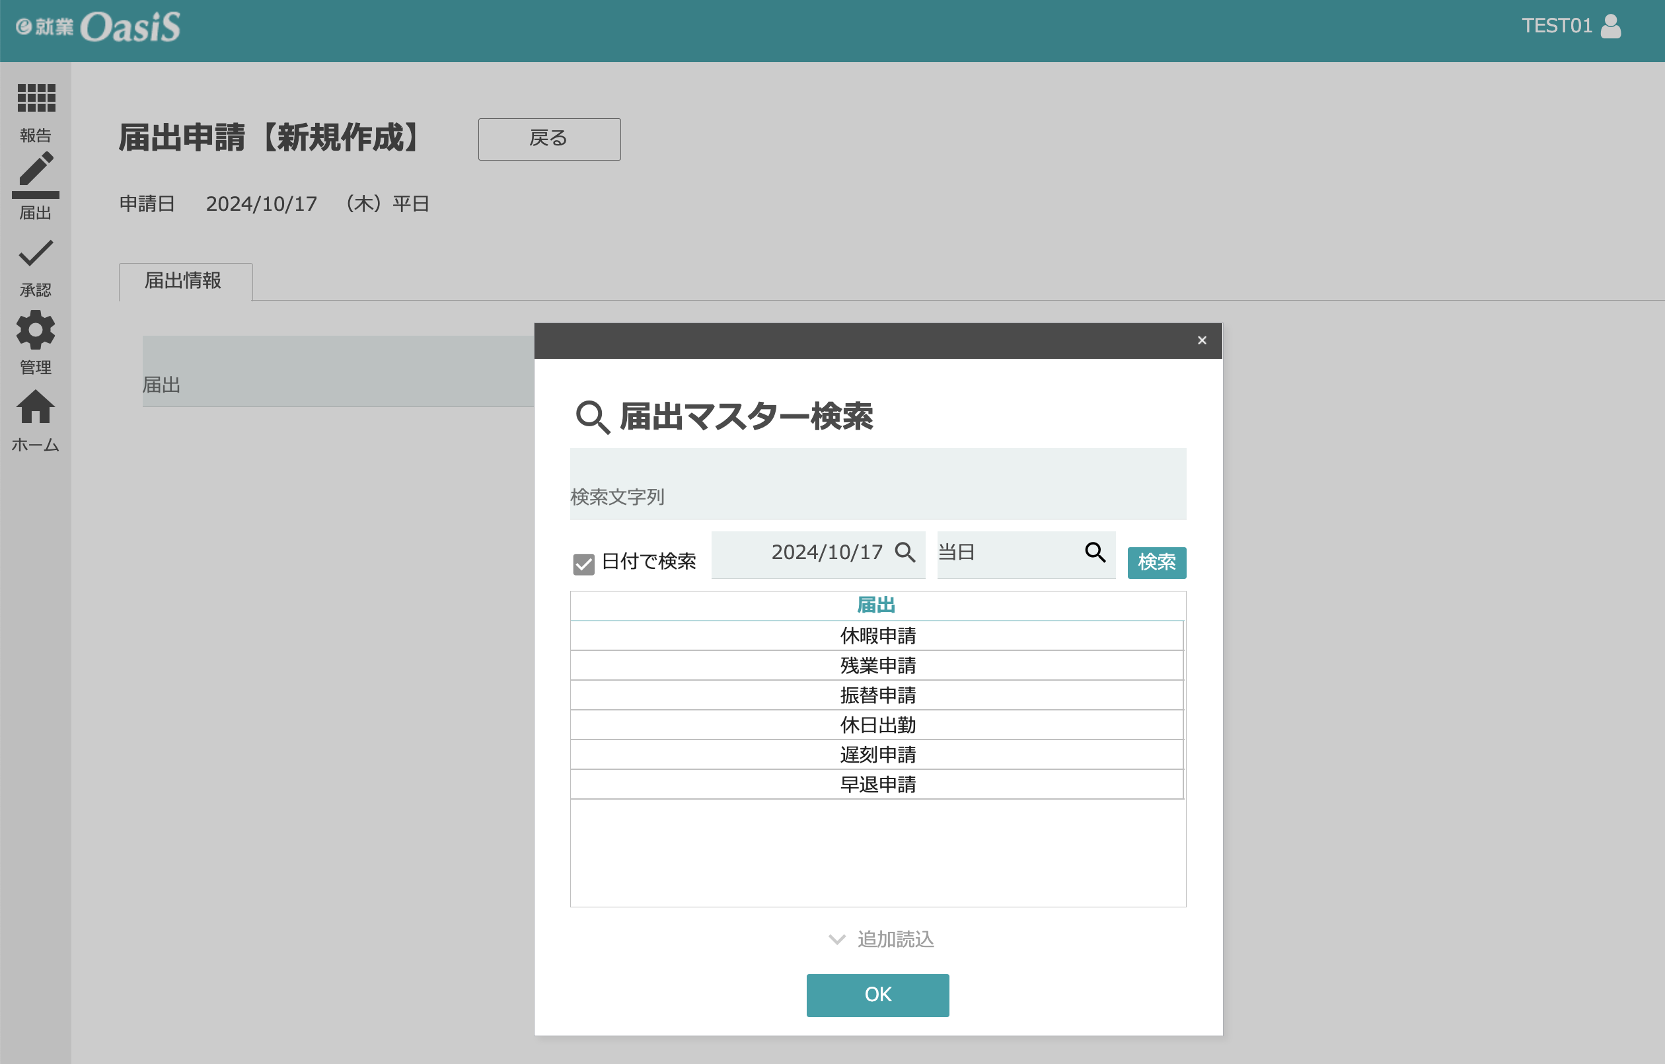1665x1064 pixels.
Task: Click magnifier icon beside date 2024/10/17
Action: point(905,552)
